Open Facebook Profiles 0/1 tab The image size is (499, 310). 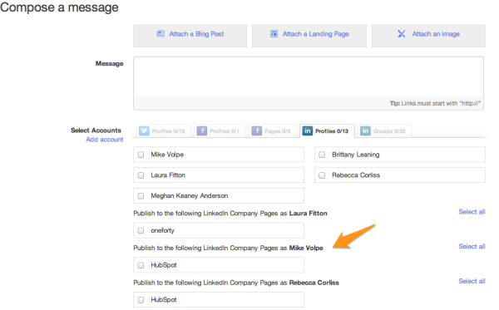tap(220, 131)
